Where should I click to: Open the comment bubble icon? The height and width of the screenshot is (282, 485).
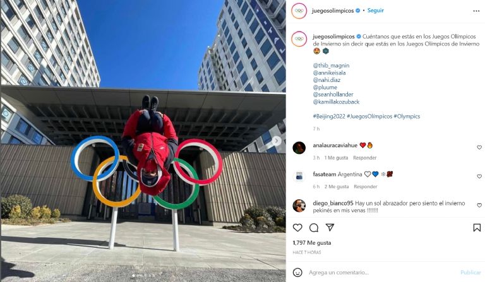click(x=314, y=228)
